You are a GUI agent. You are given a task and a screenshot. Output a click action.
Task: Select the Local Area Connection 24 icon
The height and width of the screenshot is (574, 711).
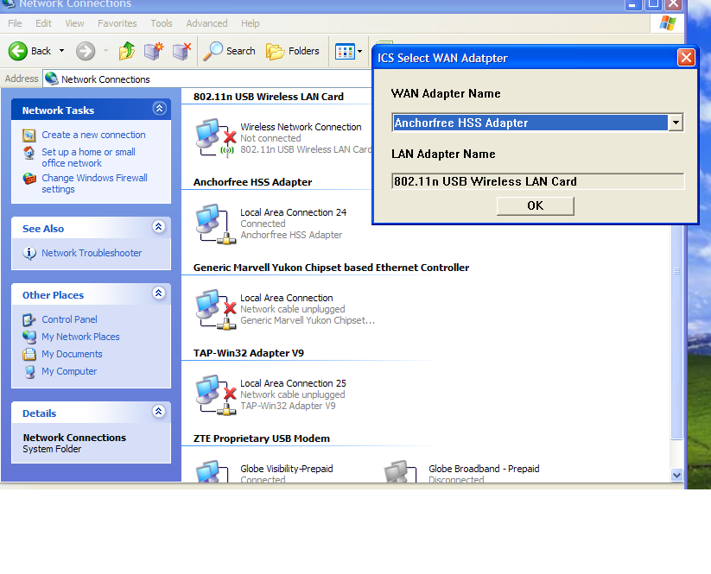[216, 224]
